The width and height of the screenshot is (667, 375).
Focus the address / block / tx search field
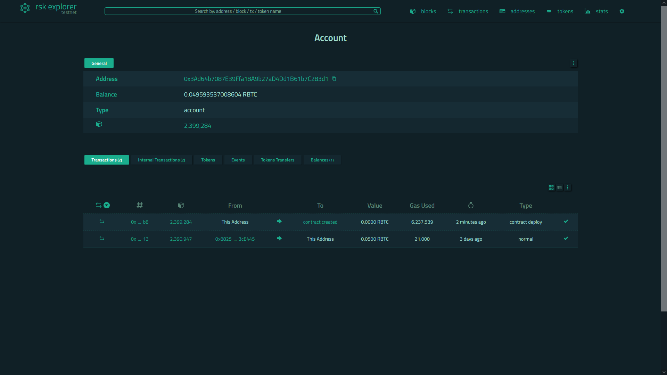[x=238, y=11]
